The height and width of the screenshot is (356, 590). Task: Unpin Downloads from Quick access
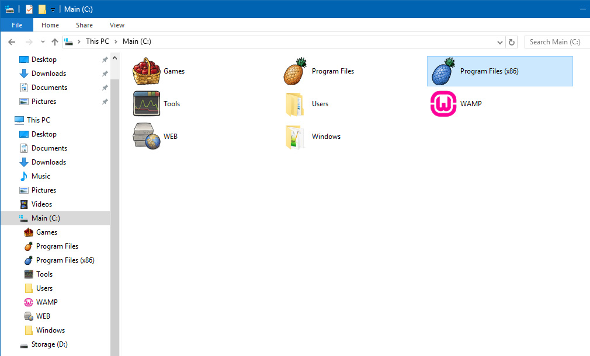click(104, 73)
